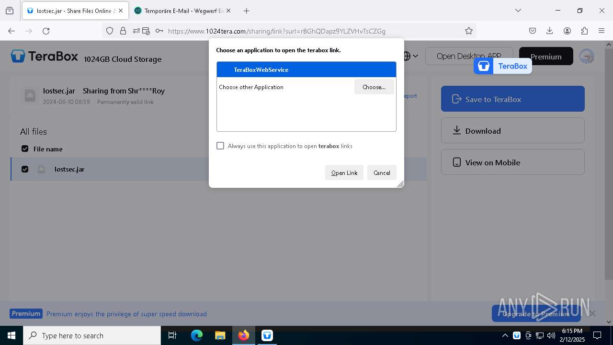Click the Open Link button
The width and height of the screenshot is (613, 345).
coord(344,172)
